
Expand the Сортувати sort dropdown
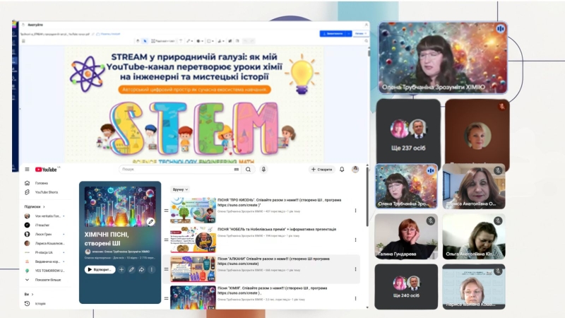(x=179, y=189)
